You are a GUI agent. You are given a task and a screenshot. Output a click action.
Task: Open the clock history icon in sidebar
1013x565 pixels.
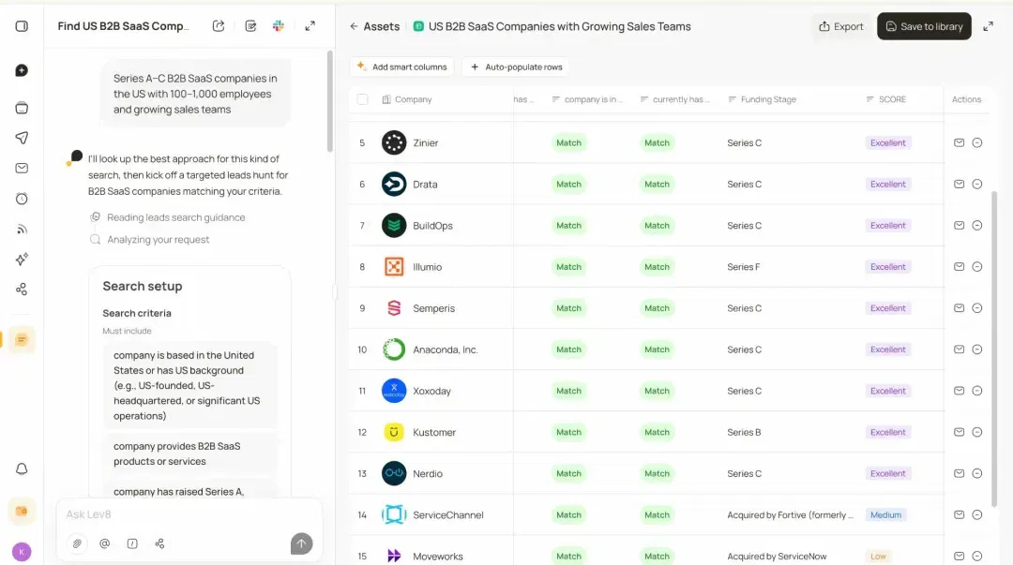[22, 199]
